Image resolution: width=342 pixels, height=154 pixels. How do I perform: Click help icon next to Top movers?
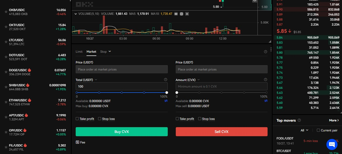(299, 120)
